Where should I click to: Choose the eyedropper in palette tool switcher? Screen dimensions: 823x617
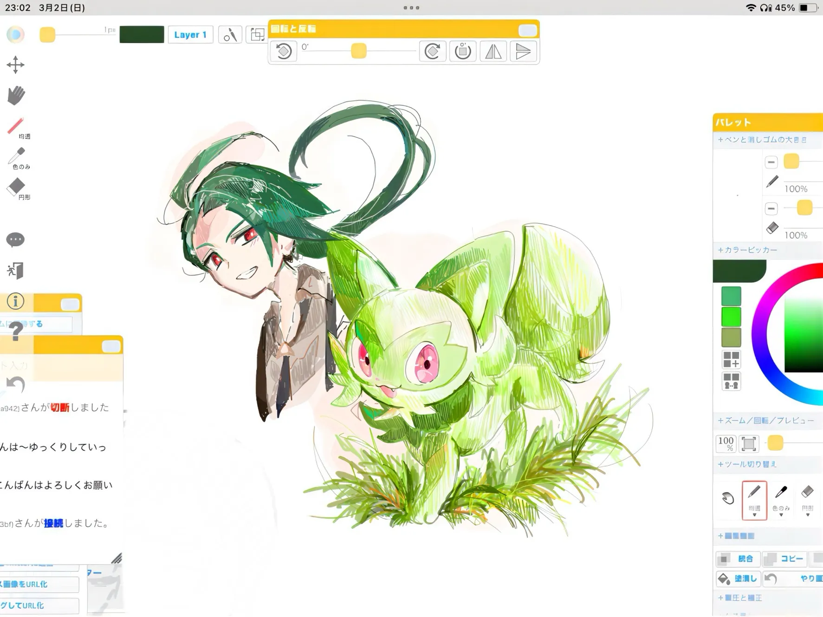tap(781, 500)
